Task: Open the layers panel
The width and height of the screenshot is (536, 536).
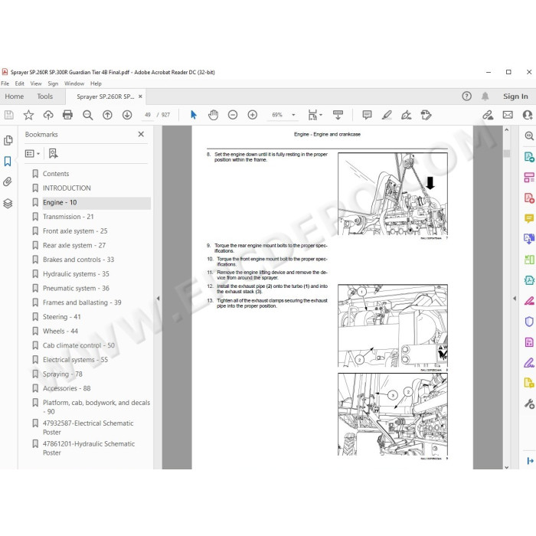Action: click(x=8, y=204)
